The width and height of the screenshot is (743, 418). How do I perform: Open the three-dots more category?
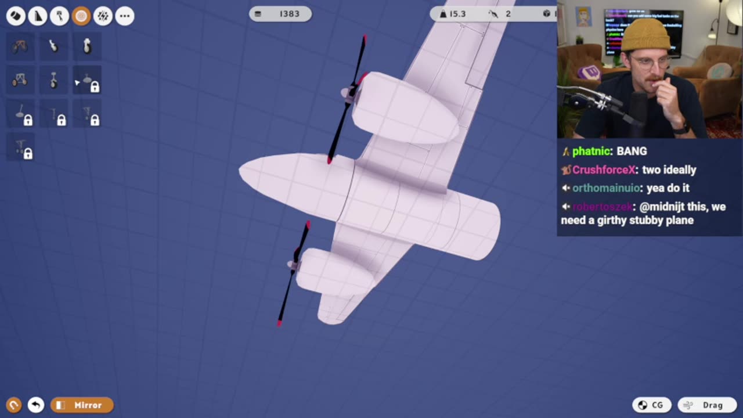[125, 16]
